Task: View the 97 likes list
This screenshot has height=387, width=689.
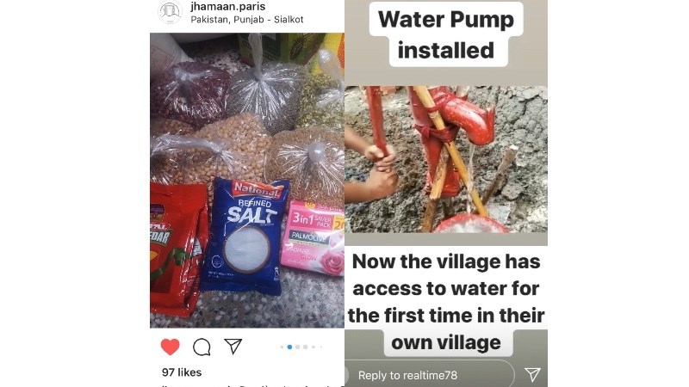Action: tap(182, 372)
